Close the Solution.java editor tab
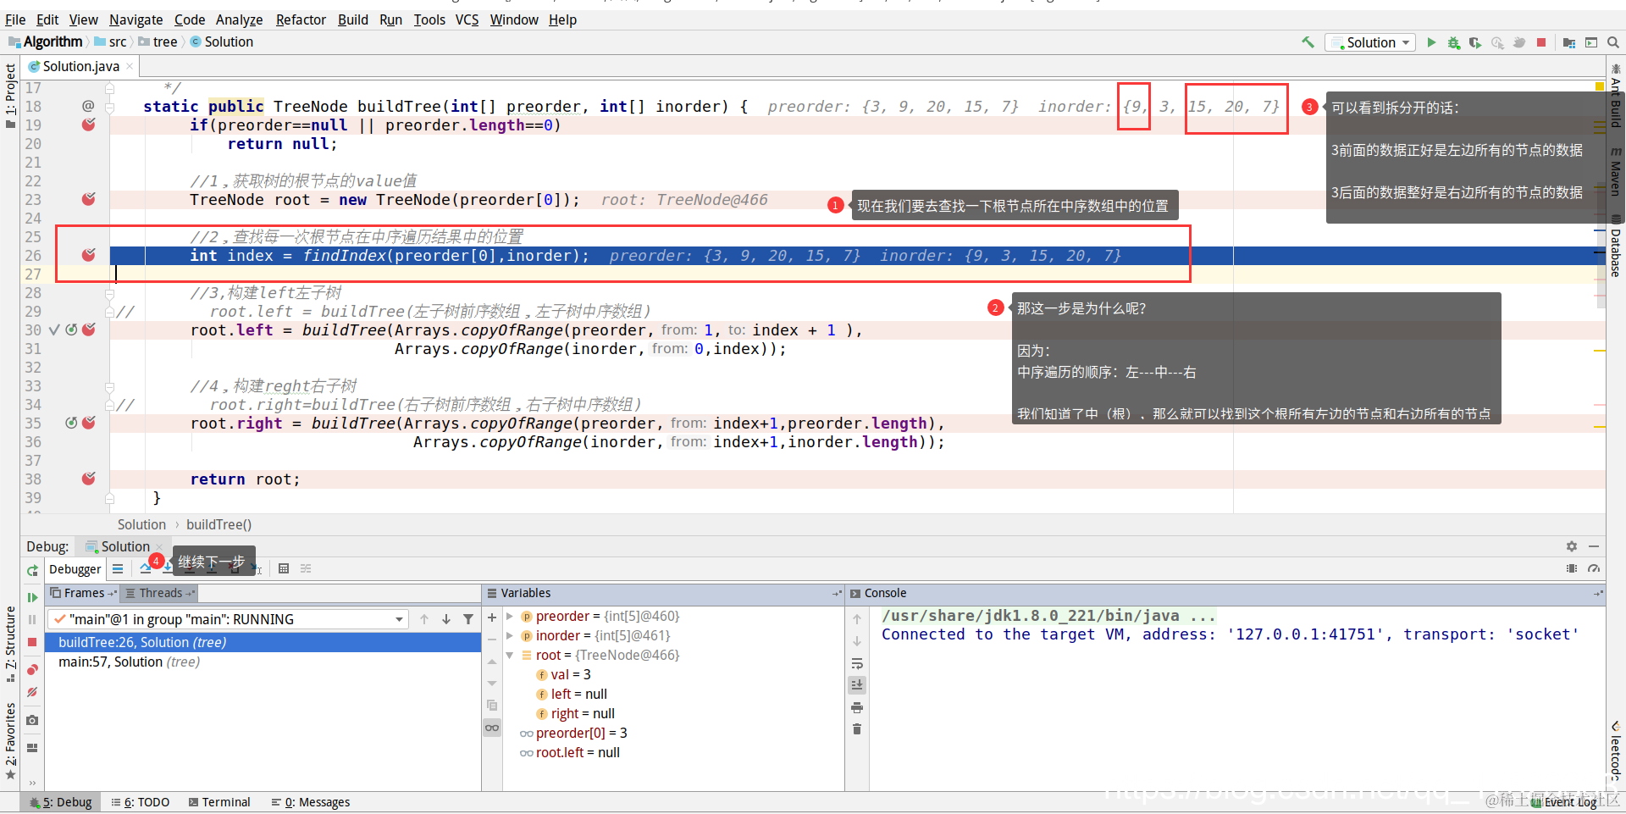The height and width of the screenshot is (814, 1626). tap(130, 66)
